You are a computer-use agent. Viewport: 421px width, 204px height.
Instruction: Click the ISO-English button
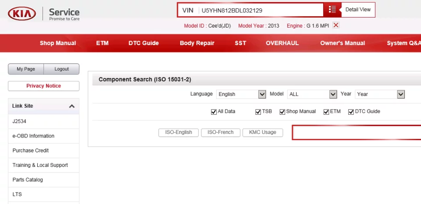click(x=178, y=133)
